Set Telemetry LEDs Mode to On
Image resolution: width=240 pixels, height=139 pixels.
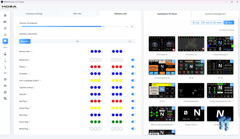[x=130, y=41]
